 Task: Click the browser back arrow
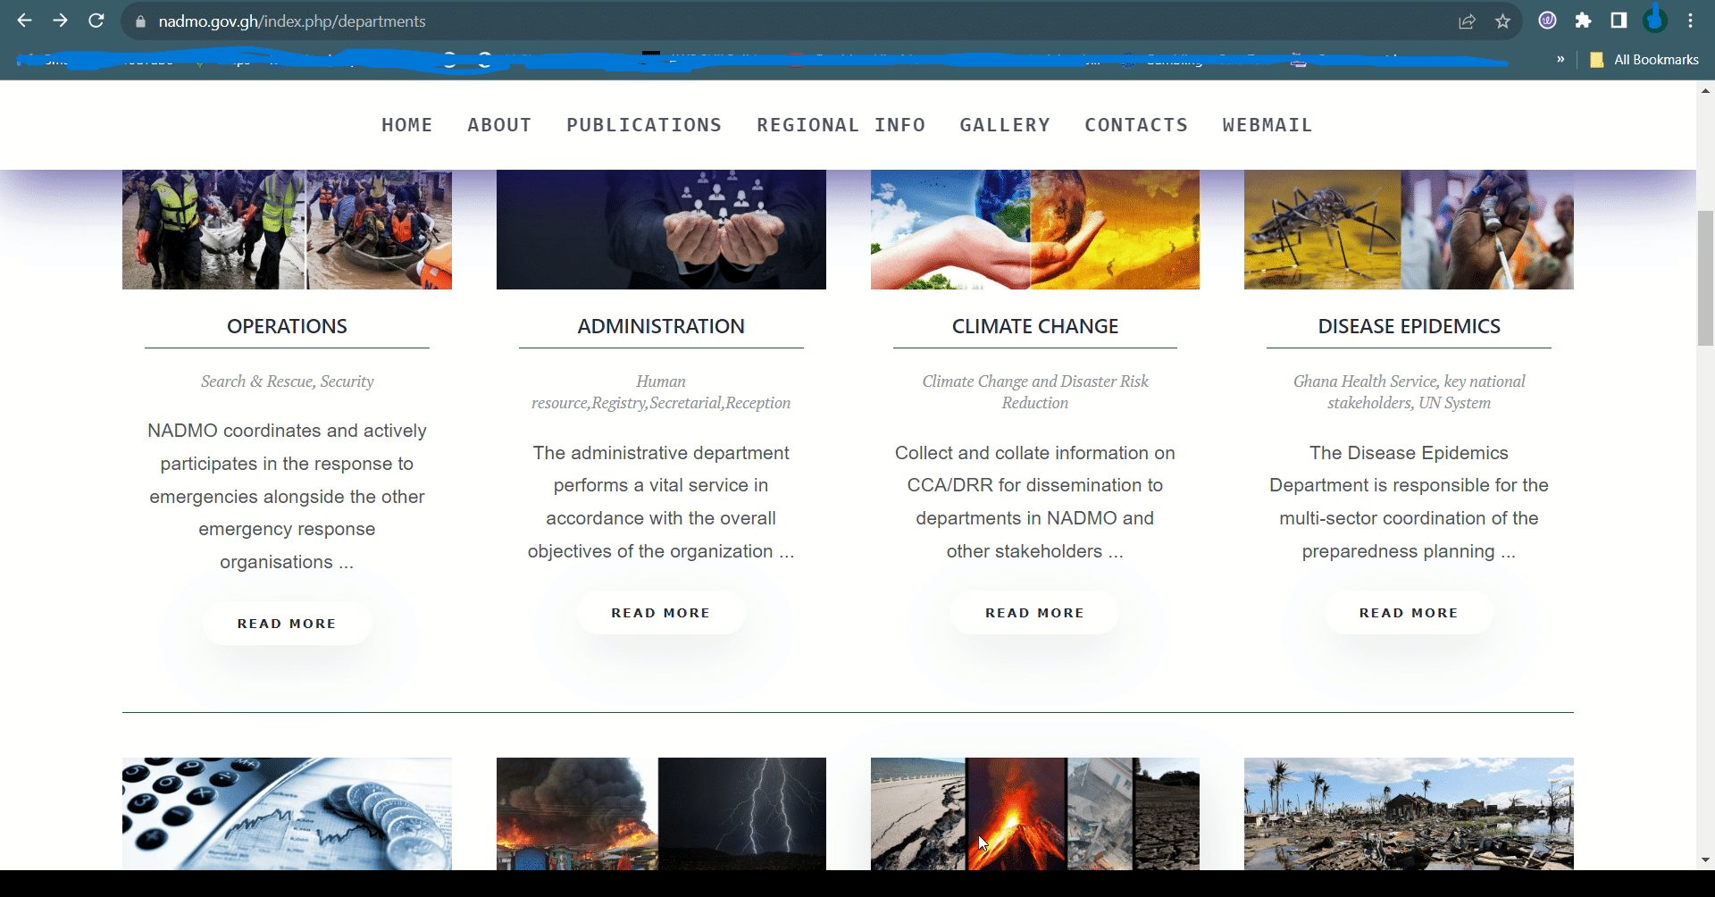(24, 21)
